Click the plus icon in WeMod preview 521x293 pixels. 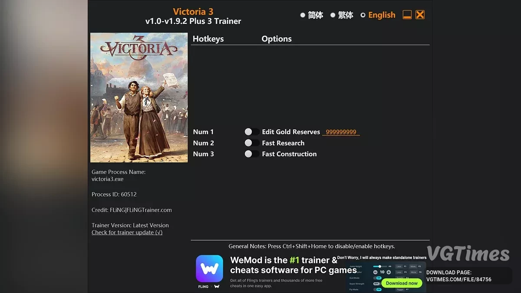click(389, 272)
